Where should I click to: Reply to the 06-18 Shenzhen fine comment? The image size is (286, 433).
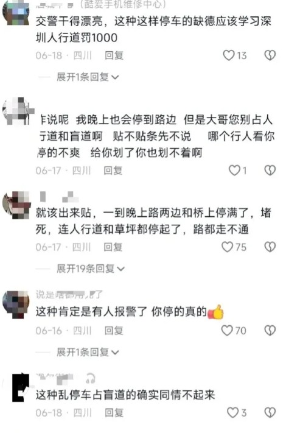[x=114, y=55]
